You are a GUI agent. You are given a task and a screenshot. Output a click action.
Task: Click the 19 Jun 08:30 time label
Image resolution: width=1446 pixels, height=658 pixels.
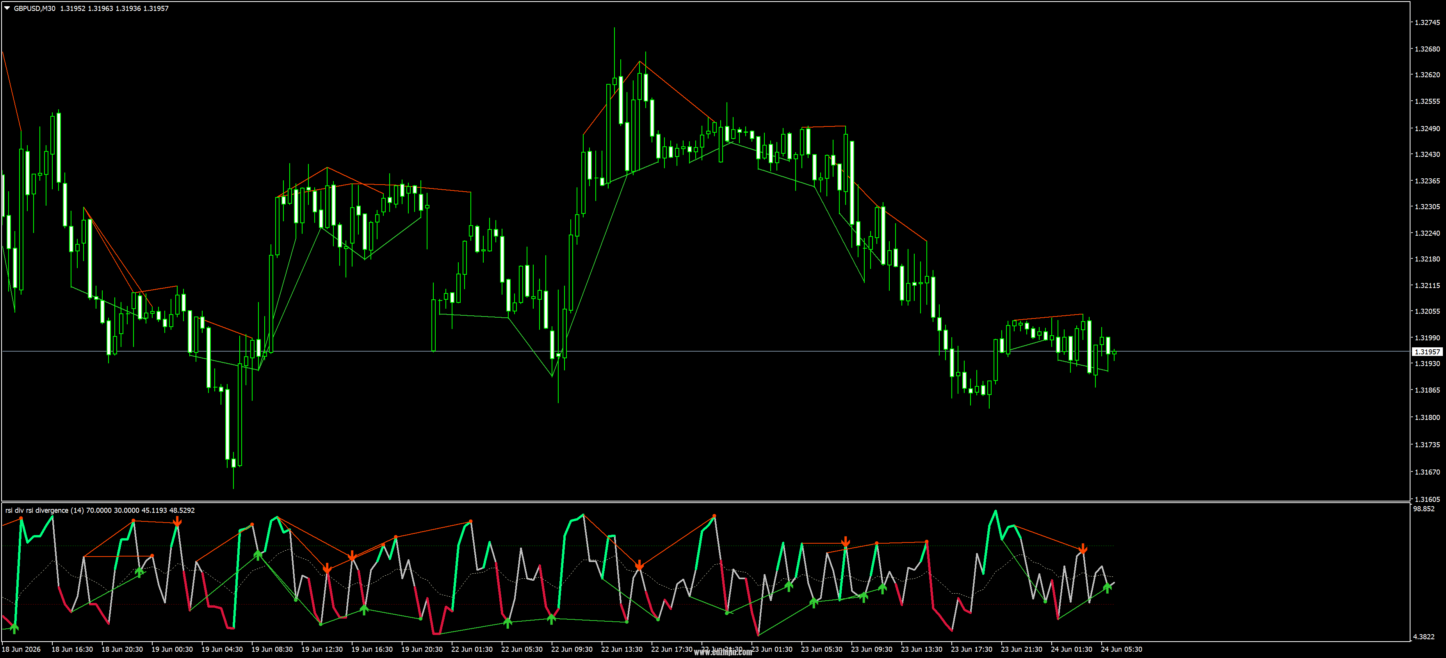pos(272,649)
